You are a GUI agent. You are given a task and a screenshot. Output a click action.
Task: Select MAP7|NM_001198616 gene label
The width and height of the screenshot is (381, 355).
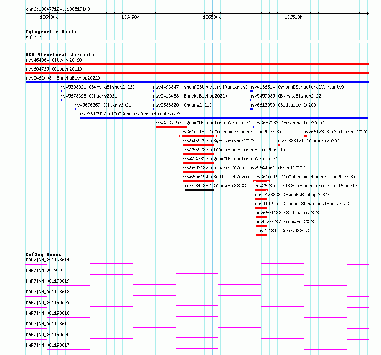point(48,313)
